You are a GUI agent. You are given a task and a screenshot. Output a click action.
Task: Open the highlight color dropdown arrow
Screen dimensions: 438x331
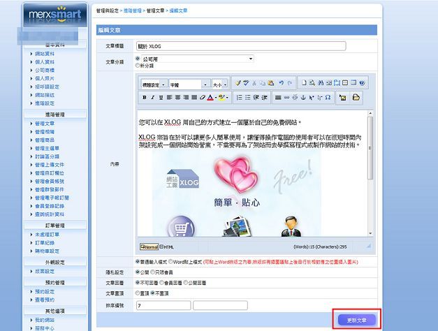tap(227, 98)
